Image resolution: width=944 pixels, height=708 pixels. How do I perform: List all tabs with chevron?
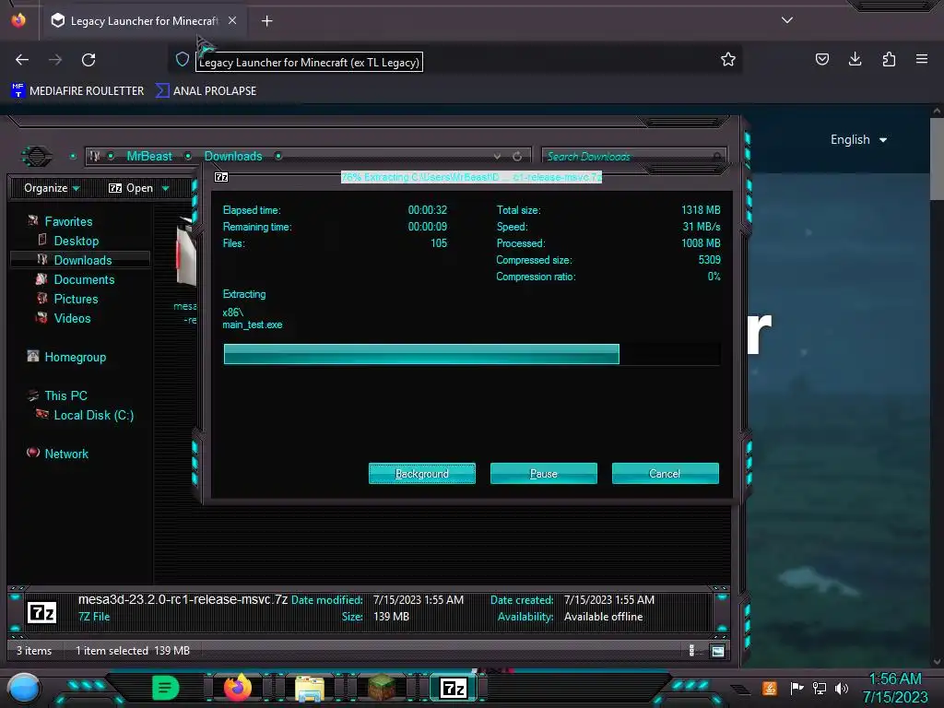tap(787, 20)
